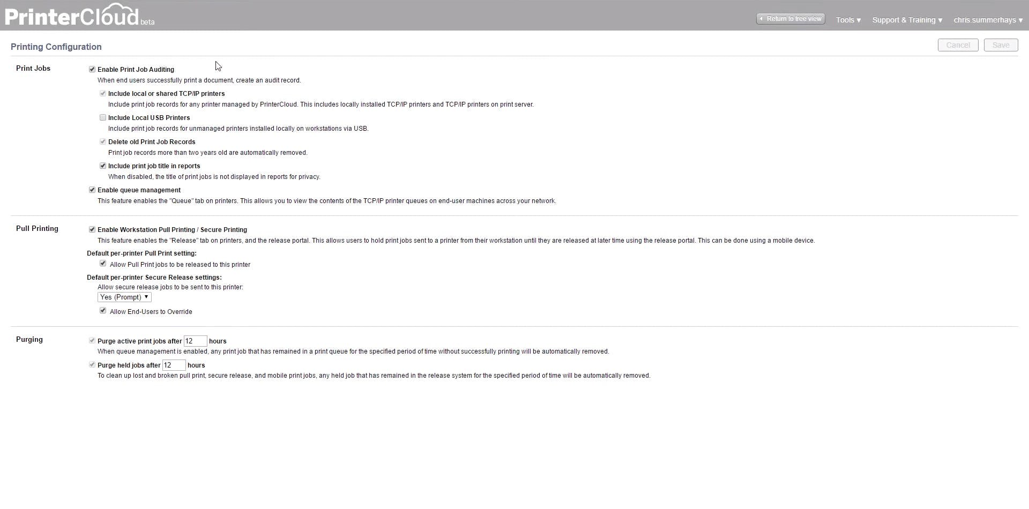Disable Workstation Pull Printing / Secure Printing
The width and height of the screenshot is (1029, 509).
[x=92, y=229]
